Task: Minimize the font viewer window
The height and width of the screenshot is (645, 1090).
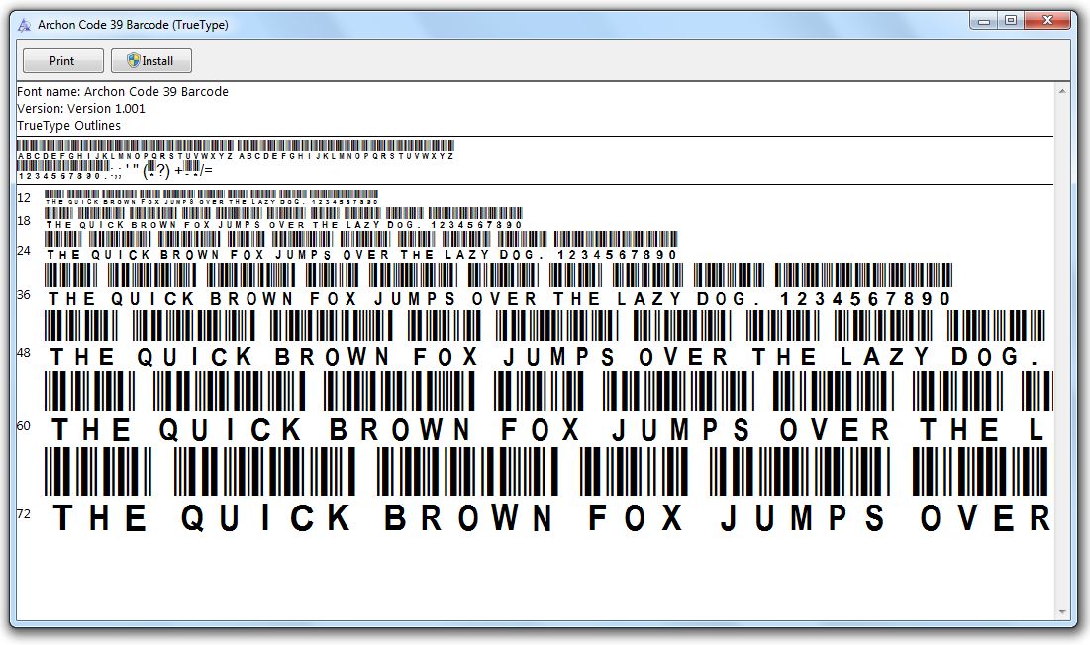Action: coord(984,21)
